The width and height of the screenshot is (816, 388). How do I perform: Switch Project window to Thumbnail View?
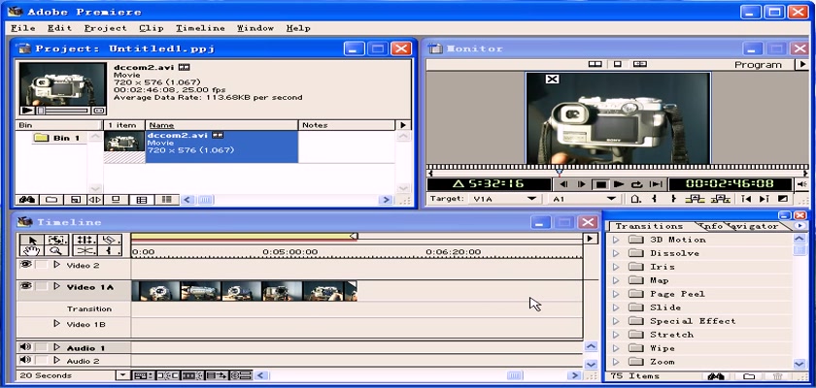(141, 200)
